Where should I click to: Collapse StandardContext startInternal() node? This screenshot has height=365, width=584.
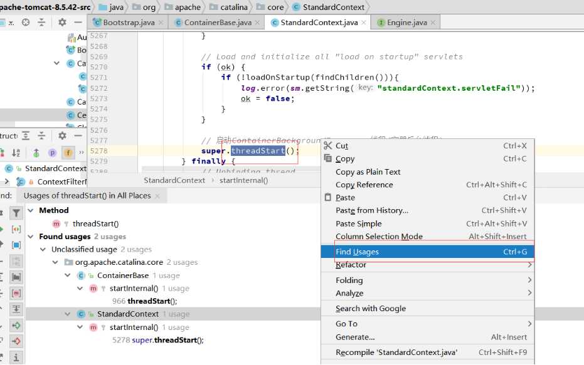80,327
